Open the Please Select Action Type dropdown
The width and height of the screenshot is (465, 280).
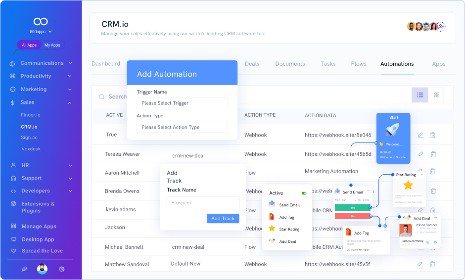coord(182,127)
